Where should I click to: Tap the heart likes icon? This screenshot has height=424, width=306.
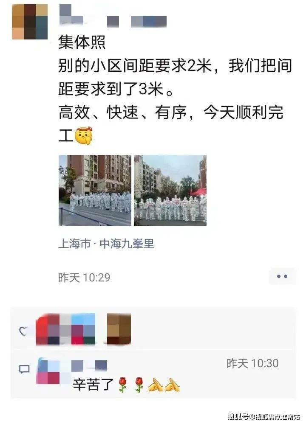tap(23, 331)
